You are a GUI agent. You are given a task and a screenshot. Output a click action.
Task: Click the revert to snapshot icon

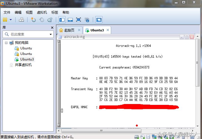coord(42,20)
